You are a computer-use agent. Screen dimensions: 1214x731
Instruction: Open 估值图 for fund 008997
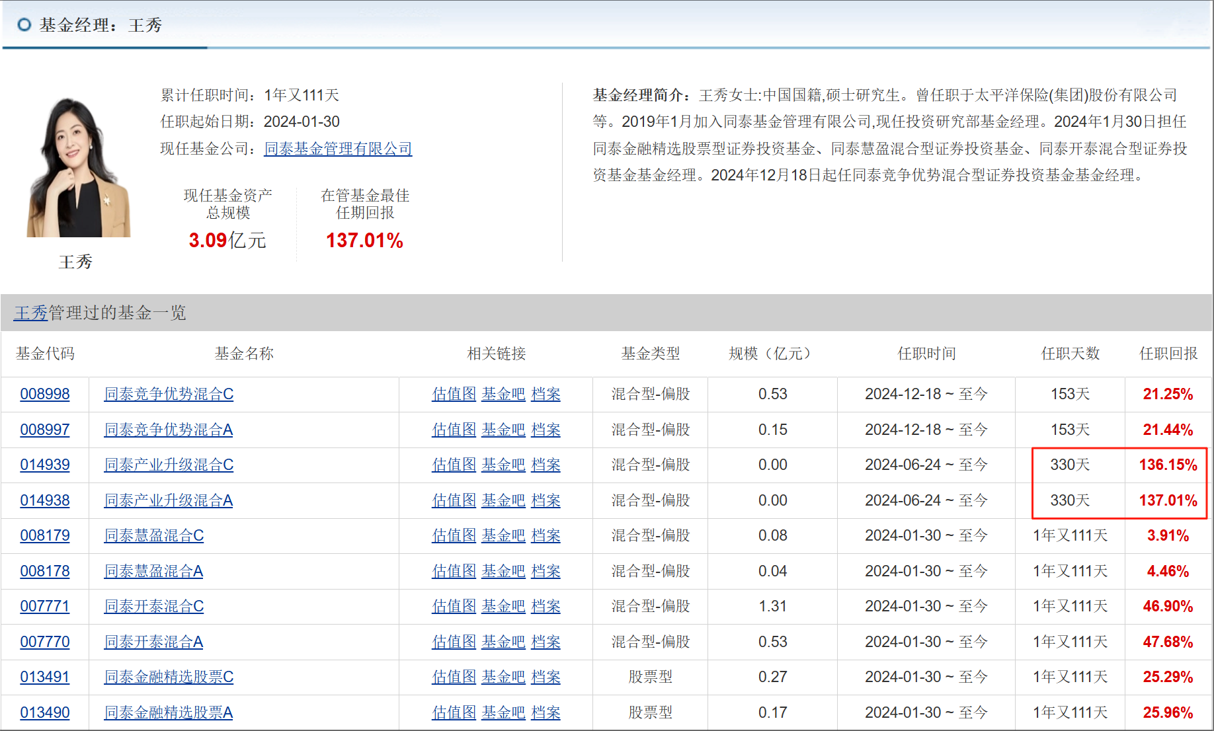coord(454,430)
